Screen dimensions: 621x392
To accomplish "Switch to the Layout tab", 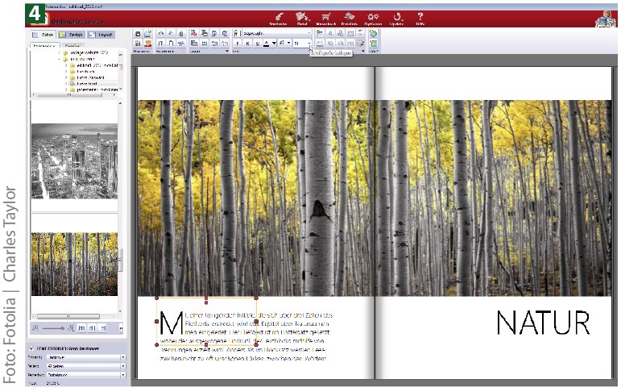I will 101,35.
